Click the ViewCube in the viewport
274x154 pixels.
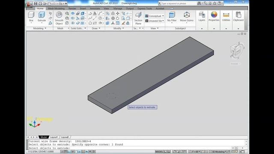(x=237, y=50)
